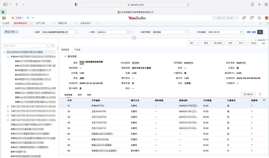Click the 重置 link
The width and height of the screenshot is (269, 158).
254,32
